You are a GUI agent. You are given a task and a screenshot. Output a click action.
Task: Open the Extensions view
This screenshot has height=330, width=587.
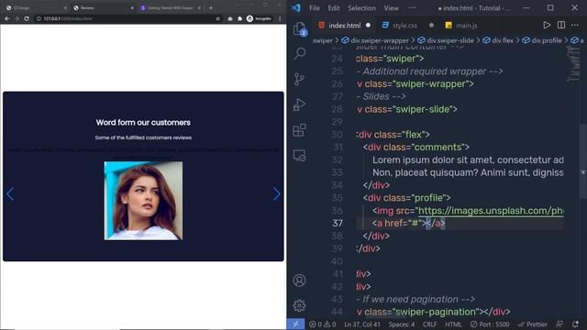click(300, 130)
